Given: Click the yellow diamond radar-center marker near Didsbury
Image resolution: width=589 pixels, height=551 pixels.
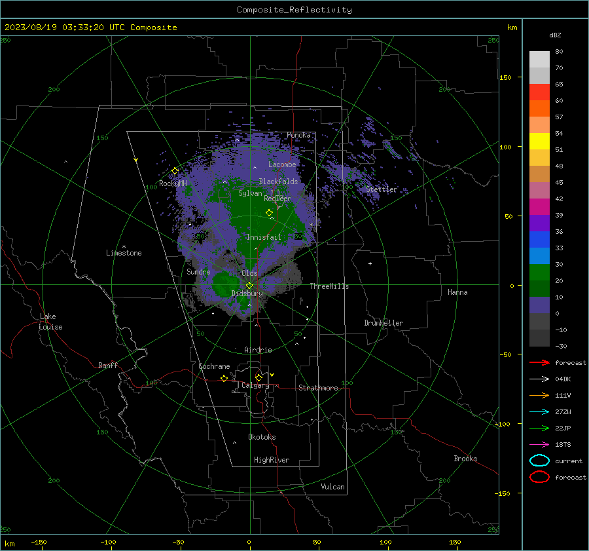Looking at the screenshot, I should point(249,286).
